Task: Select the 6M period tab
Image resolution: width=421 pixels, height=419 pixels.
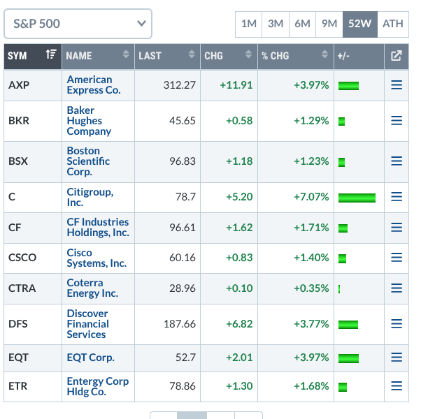Action: (x=302, y=24)
